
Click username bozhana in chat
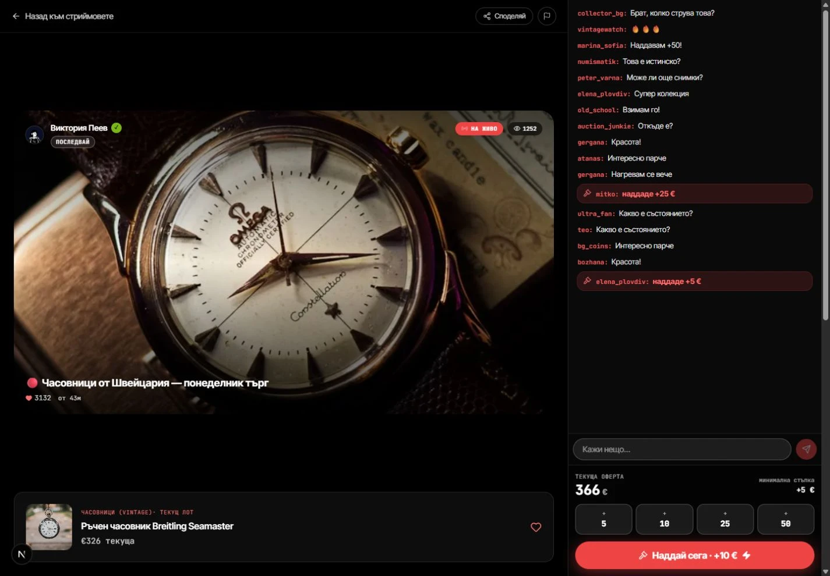coord(592,262)
